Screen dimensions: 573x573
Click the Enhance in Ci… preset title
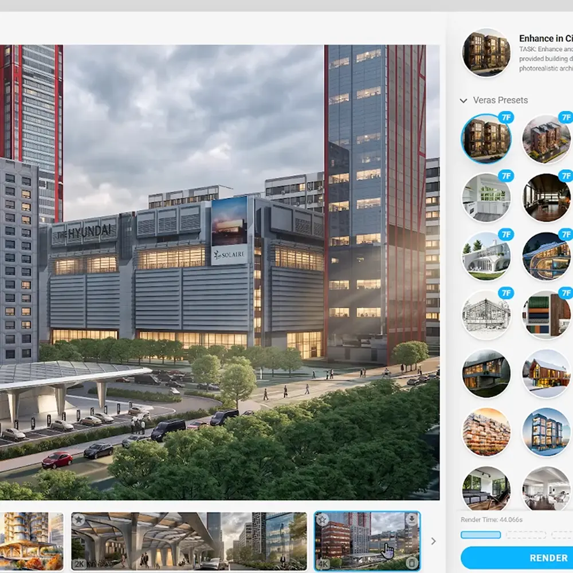546,38
